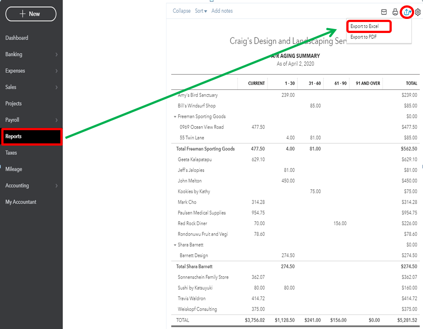Click Weiskopf Consulting row name
423x329 pixels.
click(x=197, y=309)
